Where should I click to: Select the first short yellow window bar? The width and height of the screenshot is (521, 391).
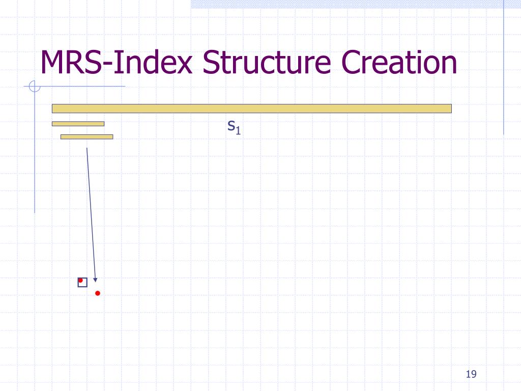[x=78, y=124]
